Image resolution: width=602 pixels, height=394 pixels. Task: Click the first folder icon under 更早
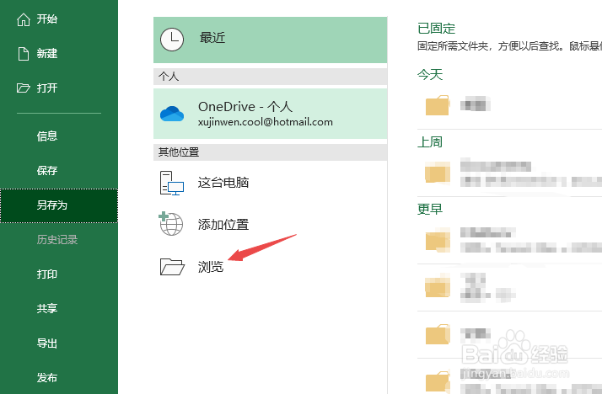[x=438, y=240]
